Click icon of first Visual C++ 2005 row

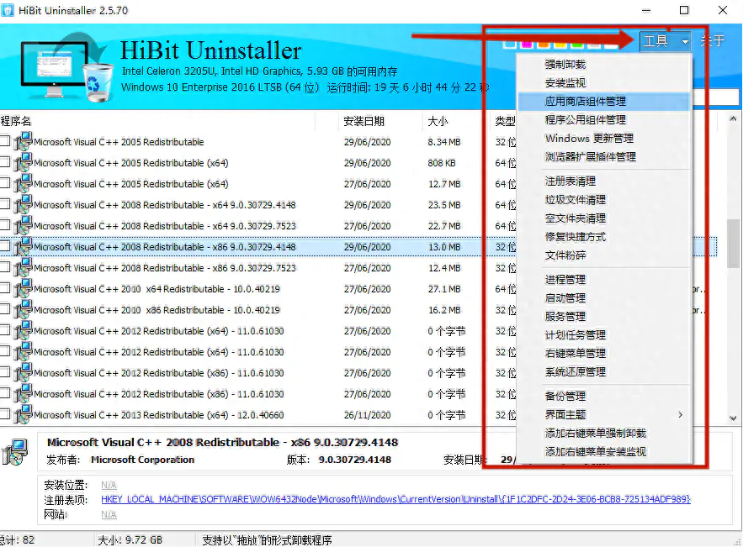pyautogui.click(x=24, y=142)
